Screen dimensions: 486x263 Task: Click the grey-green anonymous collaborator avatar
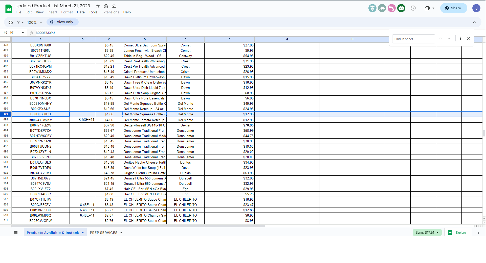click(382, 8)
